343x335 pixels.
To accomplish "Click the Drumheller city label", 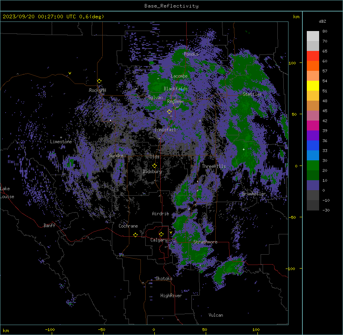I will (x=254, y=194).
